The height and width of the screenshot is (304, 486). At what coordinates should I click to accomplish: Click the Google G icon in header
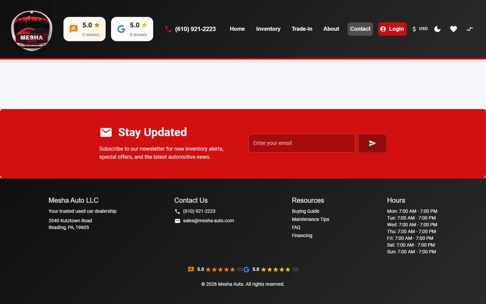[121, 29]
